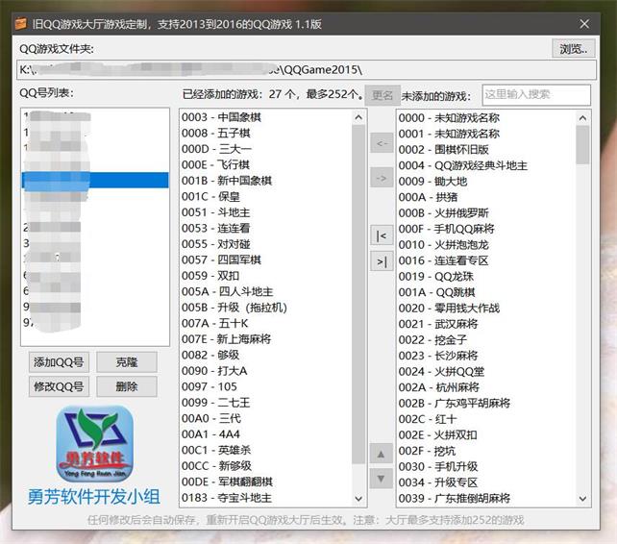Screen dimensions: 617x544
Task: Click the move-right '->' arrow button
Action: [381, 178]
